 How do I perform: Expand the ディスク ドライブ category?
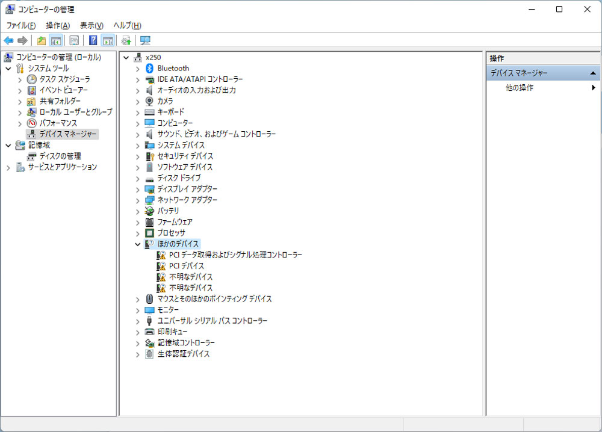pyautogui.click(x=137, y=179)
